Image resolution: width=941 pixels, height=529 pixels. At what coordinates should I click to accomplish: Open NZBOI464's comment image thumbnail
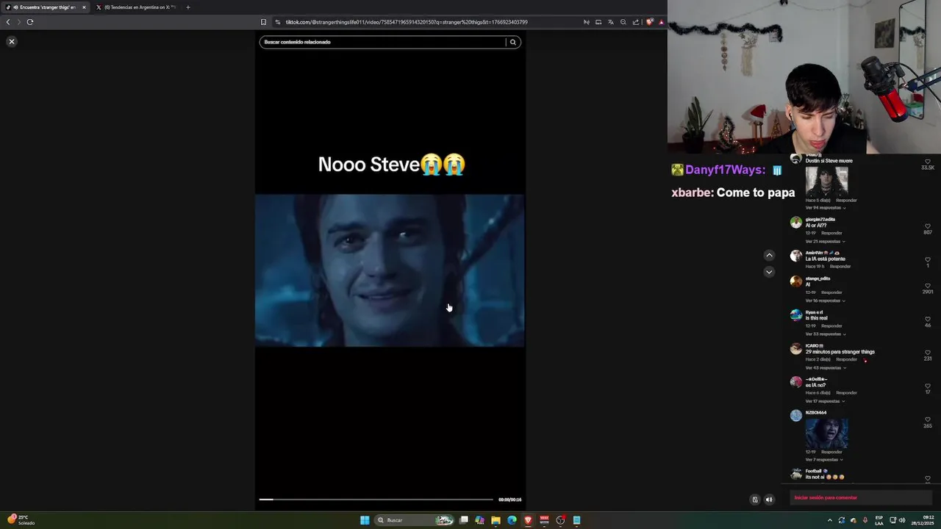tap(826, 433)
